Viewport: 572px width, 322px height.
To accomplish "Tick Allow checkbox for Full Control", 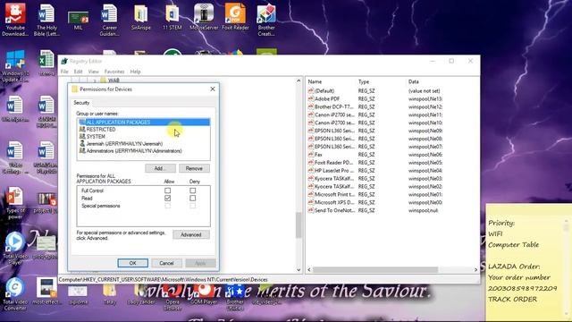I will pos(167,191).
